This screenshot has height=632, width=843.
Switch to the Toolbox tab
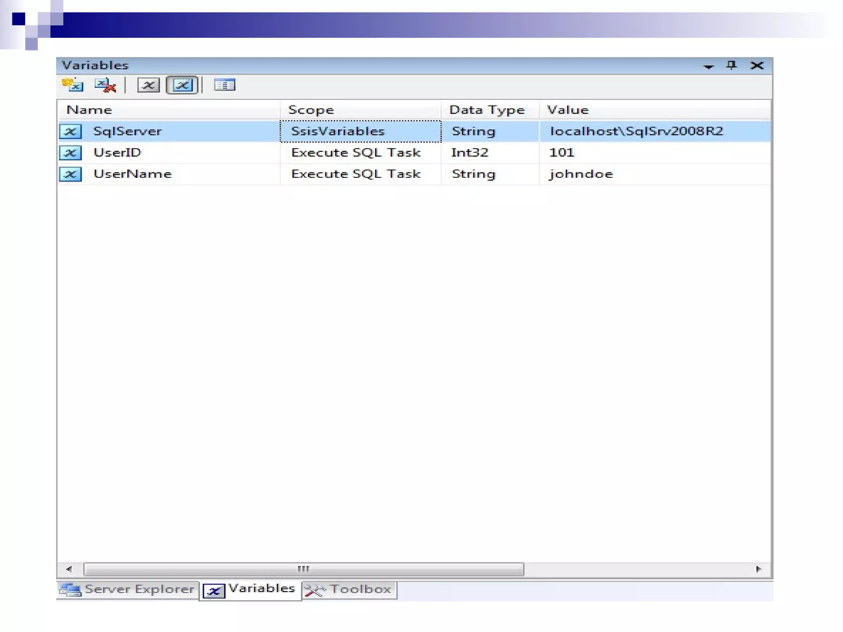pyautogui.click(x=349, y=589)
